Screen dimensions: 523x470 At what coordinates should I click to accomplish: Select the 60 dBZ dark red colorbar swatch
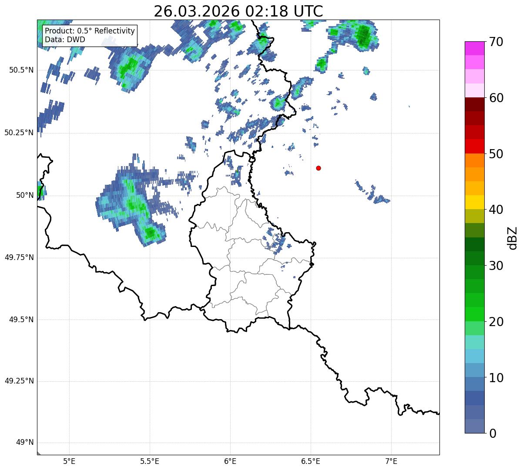pos(475,104)
